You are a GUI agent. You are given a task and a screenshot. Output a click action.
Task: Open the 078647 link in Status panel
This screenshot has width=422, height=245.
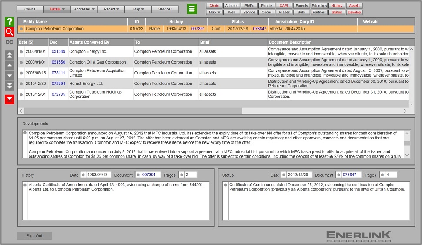[x=349, y=175]
